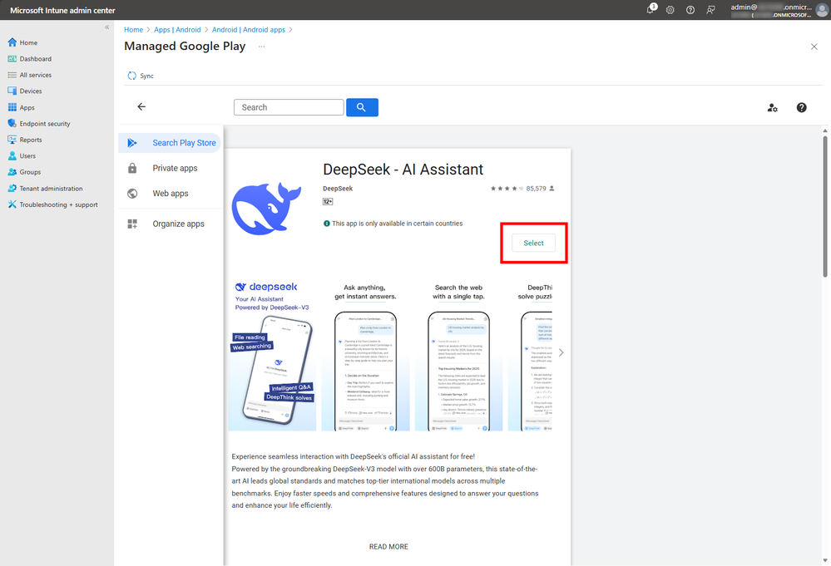Show next screenshots with right chevron
The width and height of the screenshot is (831, 566).
(x=561, y=352)
